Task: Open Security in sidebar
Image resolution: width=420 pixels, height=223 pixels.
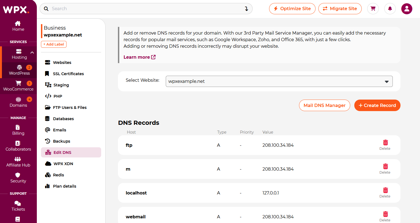Action: click(18, 178)
